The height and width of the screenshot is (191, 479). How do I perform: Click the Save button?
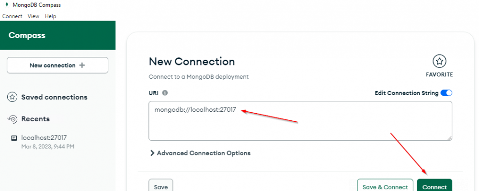[x=160, y=186]
